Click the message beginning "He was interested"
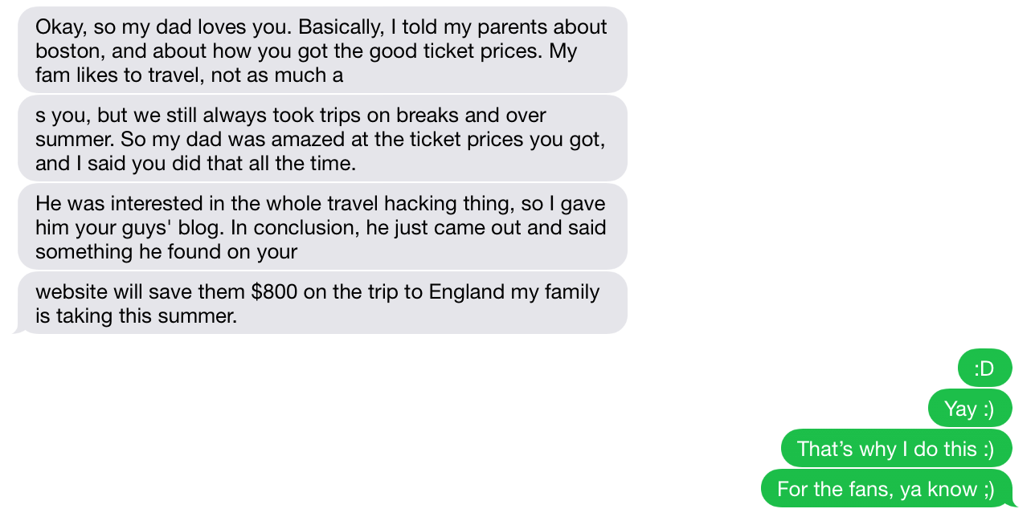 pyautogui.click(x=321, y=227)
